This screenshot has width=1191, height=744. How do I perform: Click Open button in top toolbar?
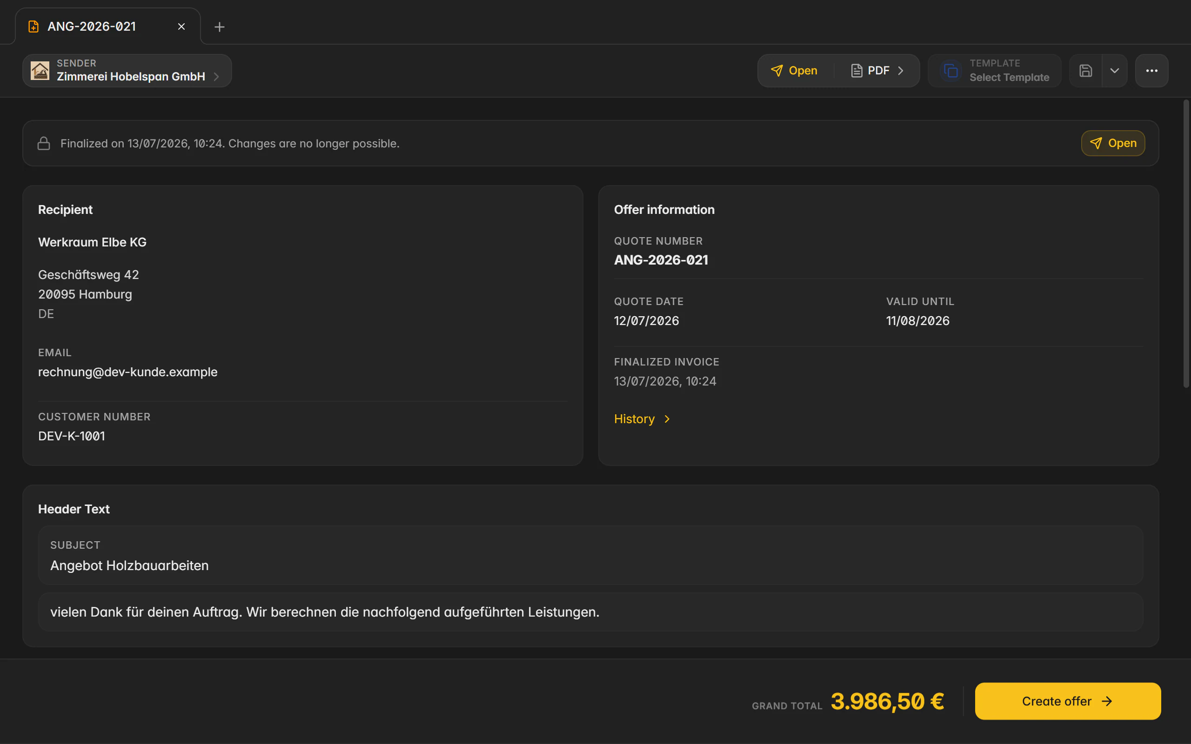[794, 71]
